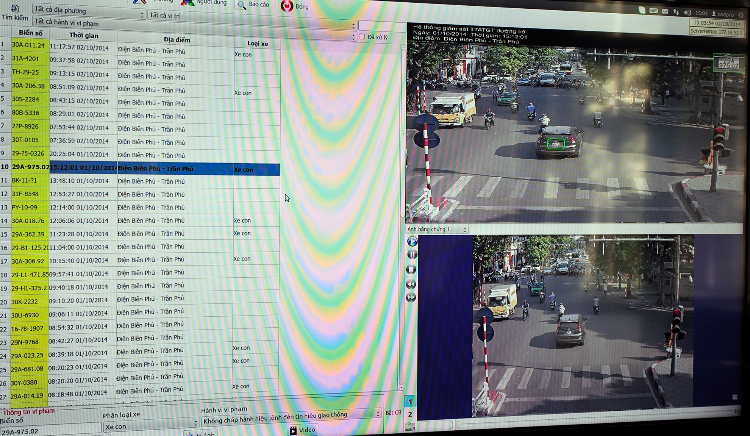750x436 pixels.
Task: Click the Video button
Action: [302, 430]
